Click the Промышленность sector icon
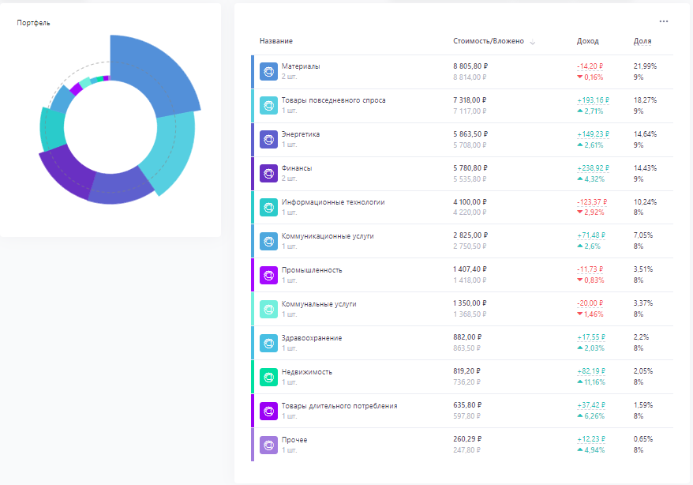The width and height of the screenshot is (693, 485). [x=268, y=275]
